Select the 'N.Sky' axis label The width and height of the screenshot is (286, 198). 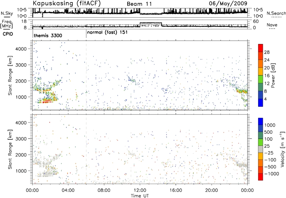7,13
